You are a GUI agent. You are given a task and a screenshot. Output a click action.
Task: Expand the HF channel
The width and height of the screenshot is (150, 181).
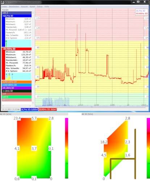(17, 94)
